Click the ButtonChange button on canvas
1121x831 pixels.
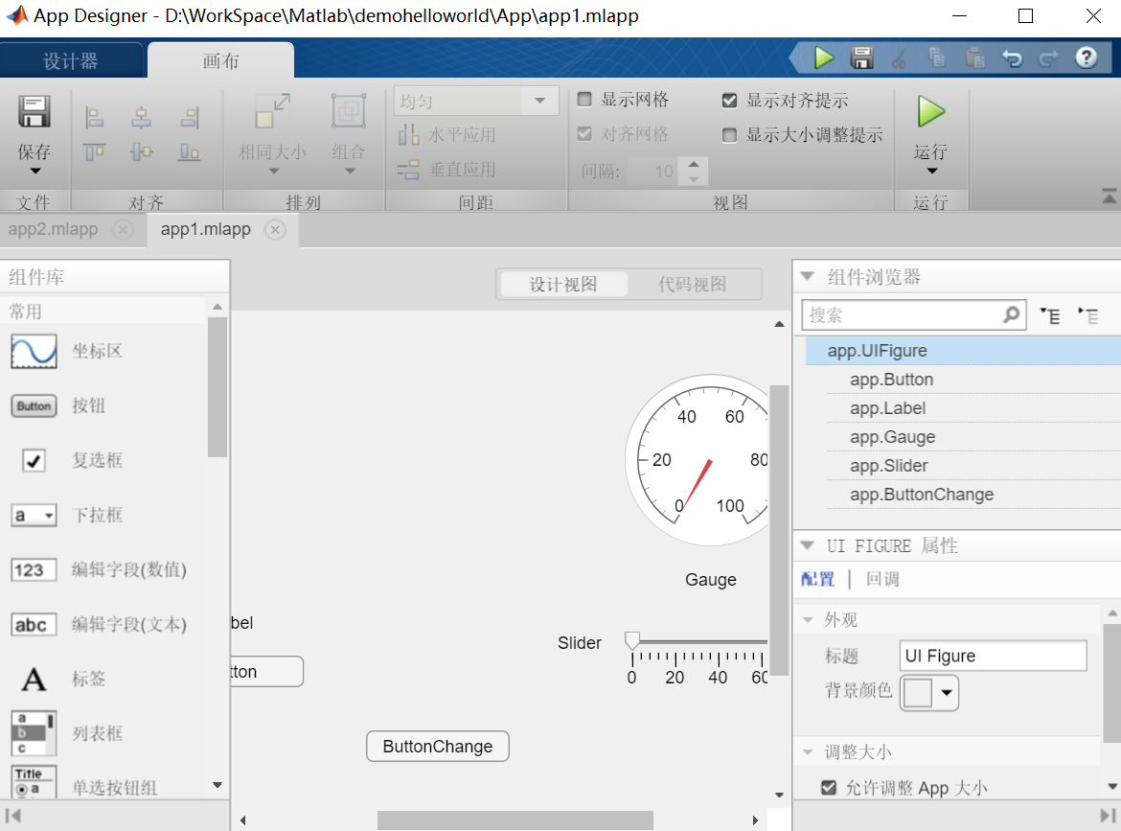pos(438,747)
